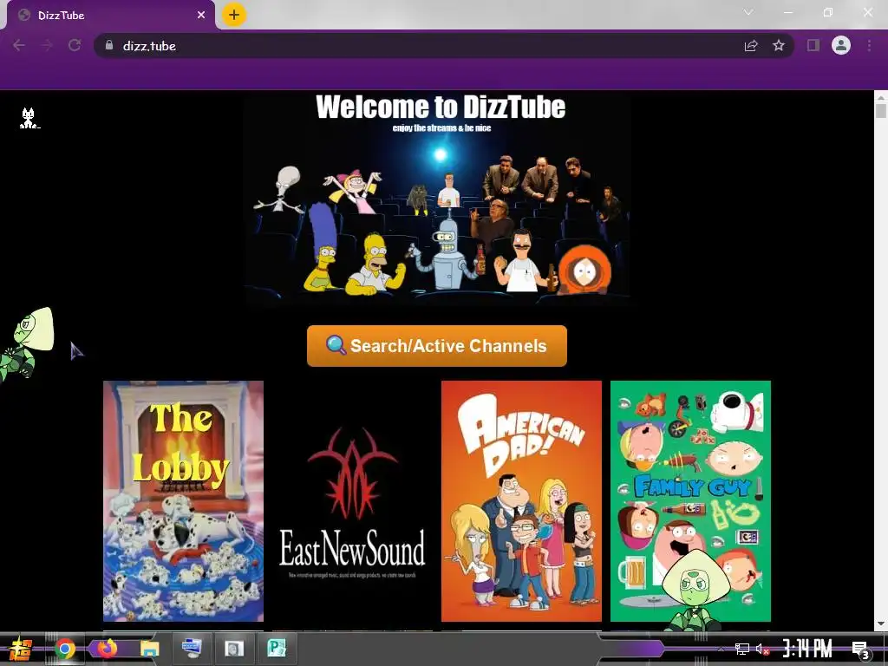The width and height of the screenshot is (888, 666).
Task: Expand the hidden tray icons chevron
Action: [721, 649]
